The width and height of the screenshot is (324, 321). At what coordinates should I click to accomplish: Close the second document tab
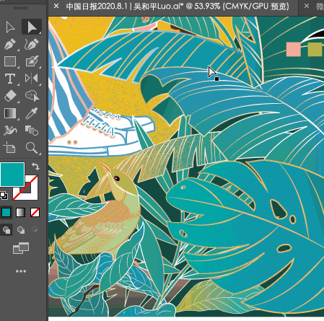pyautogui.click(x=307, y=6)
